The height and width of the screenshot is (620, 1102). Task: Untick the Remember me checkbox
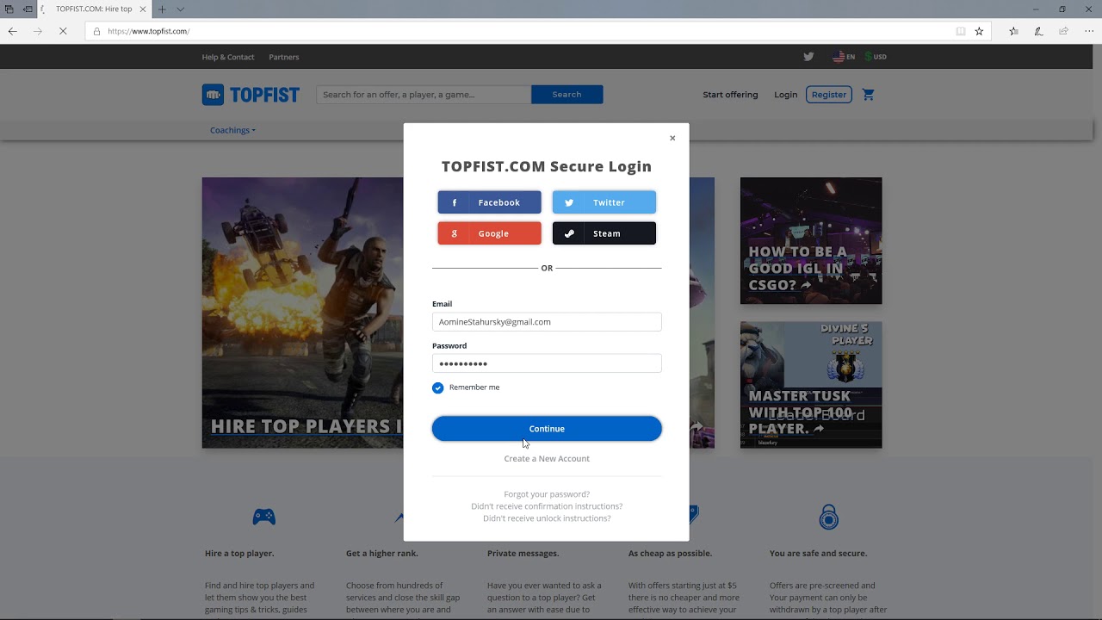click(438, 388)
